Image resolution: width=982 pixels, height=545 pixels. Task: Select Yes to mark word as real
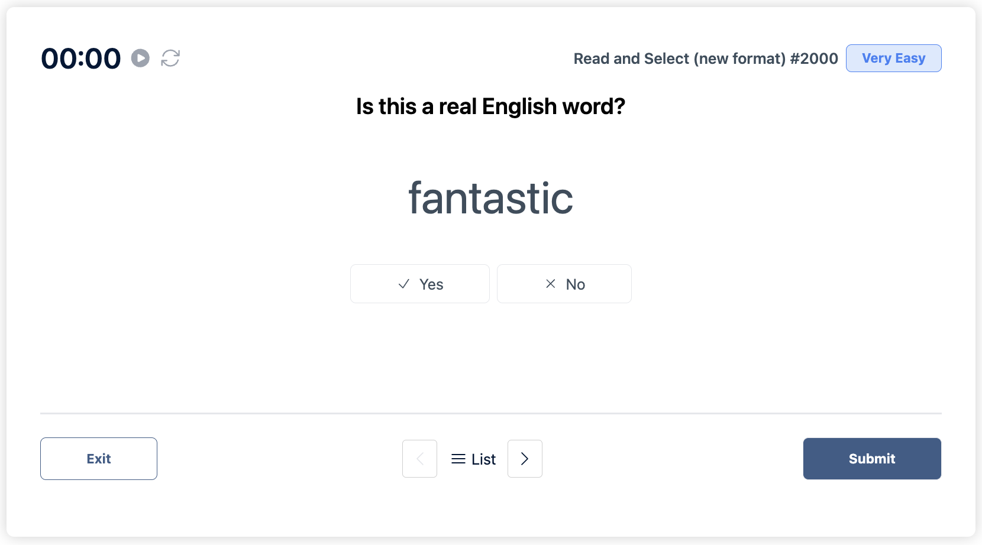[420, 284]
